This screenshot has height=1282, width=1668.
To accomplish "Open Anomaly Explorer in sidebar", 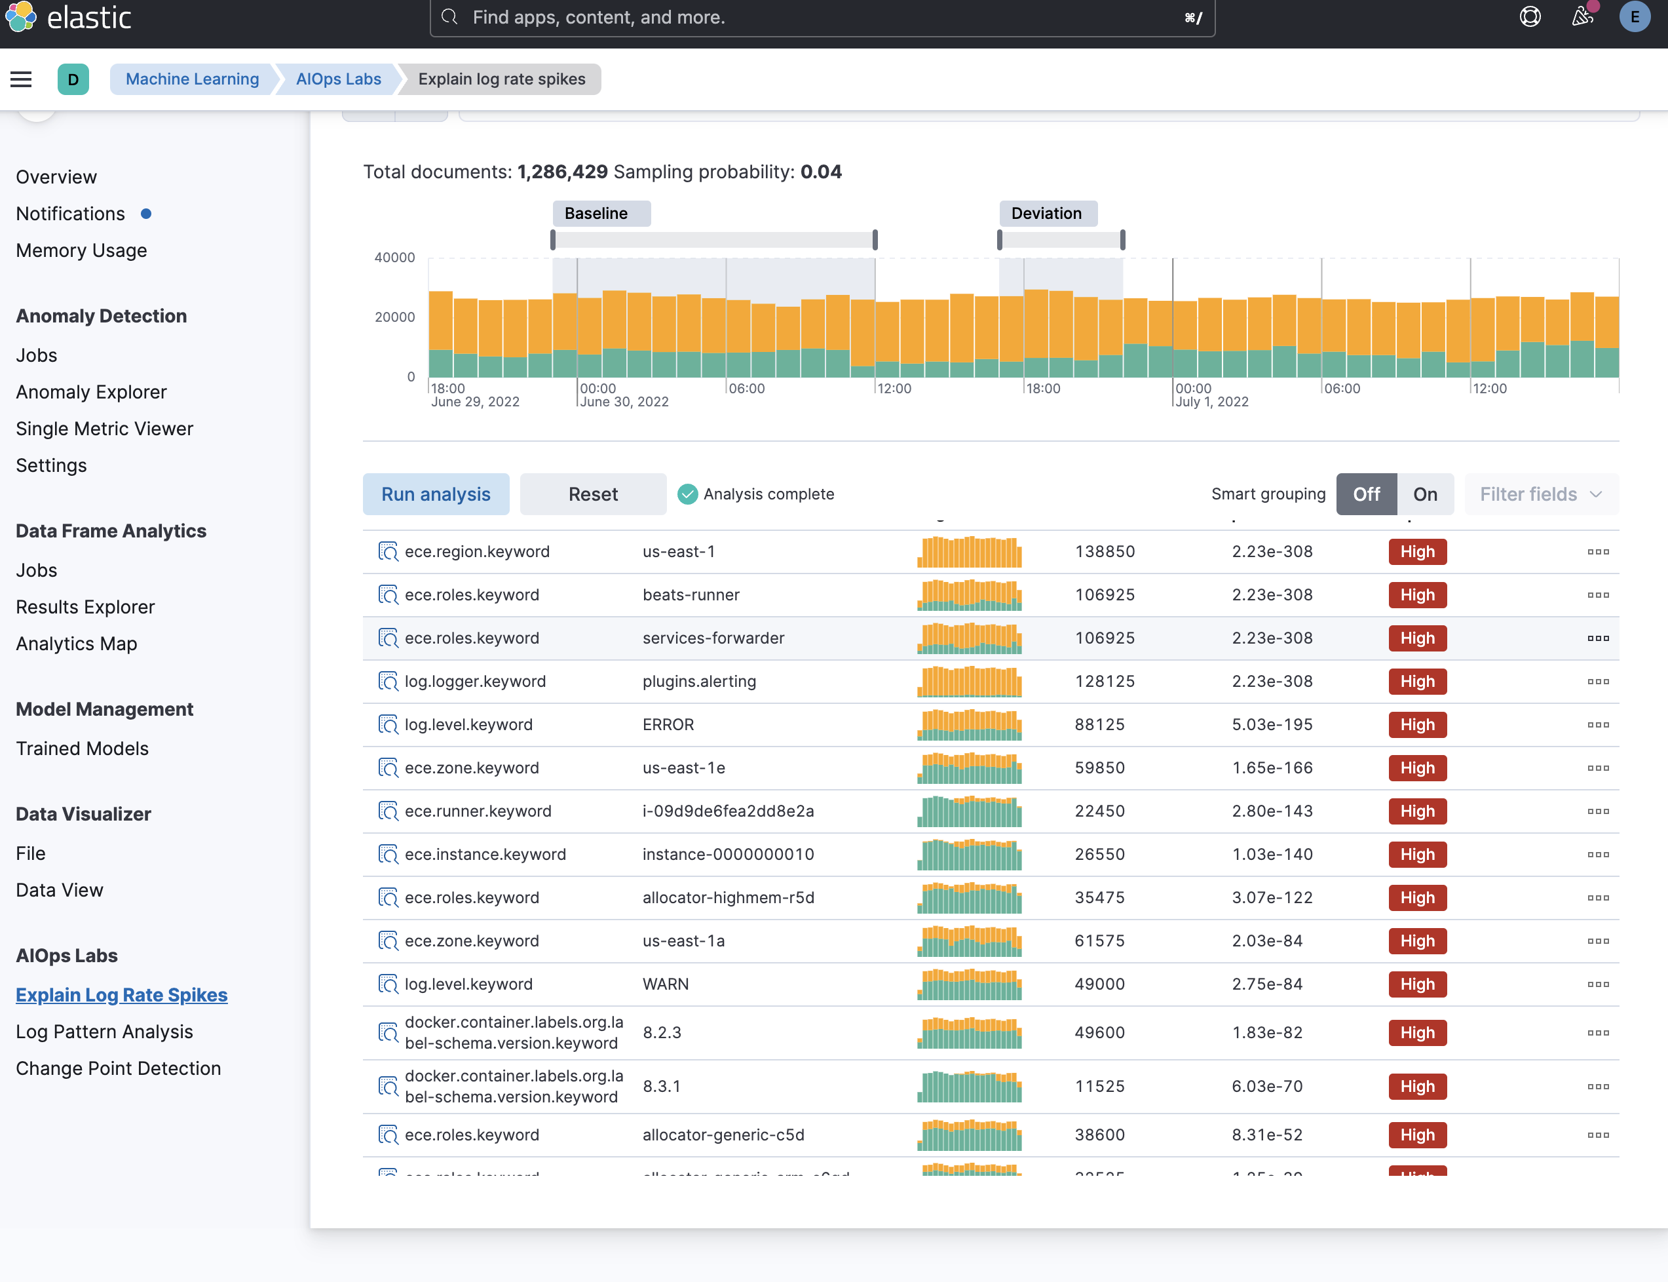I will [91, 391].
